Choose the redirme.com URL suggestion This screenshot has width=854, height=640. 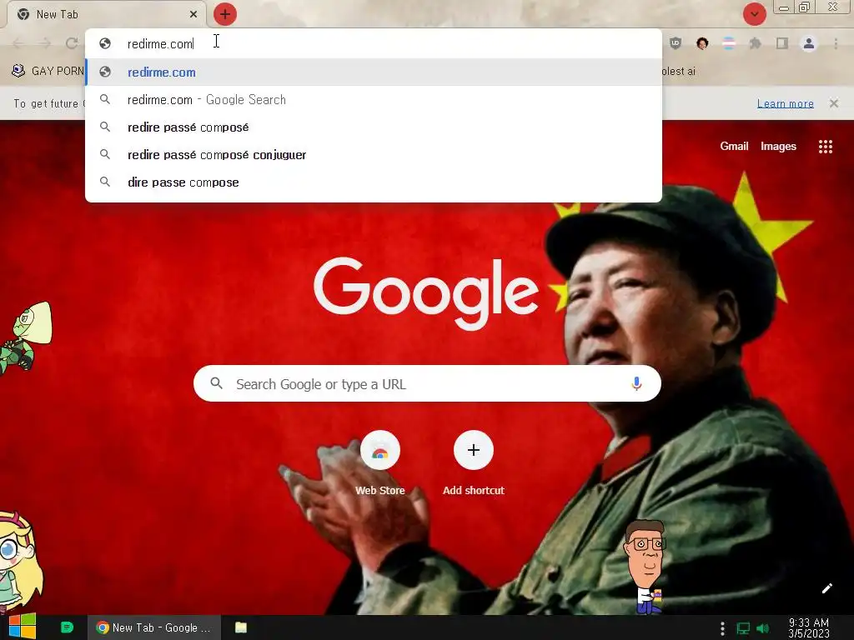[x=373, y=72]
